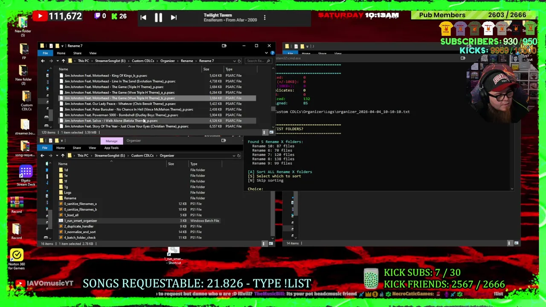This screenshot has height=307, width=546.
Task: Skip to the previous track
Action: tap(143, 17)
